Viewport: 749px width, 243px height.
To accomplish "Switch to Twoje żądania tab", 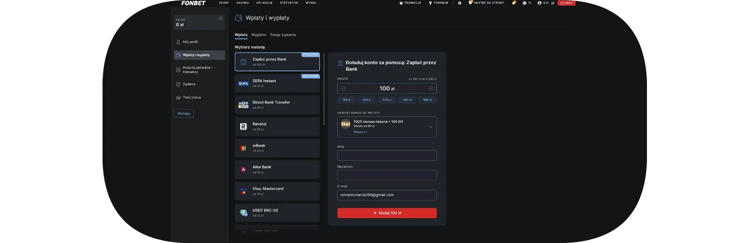I will 283,35.
